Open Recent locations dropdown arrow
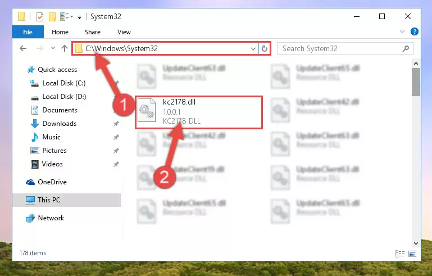432x276 pixels. 53,48
